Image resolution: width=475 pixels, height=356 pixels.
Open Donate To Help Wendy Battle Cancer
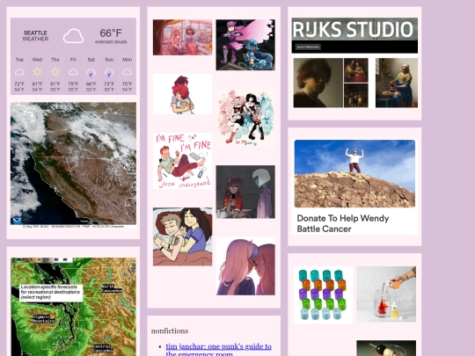(x=343, y=223)
